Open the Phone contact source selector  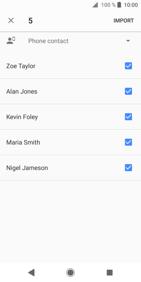point(70,41)
